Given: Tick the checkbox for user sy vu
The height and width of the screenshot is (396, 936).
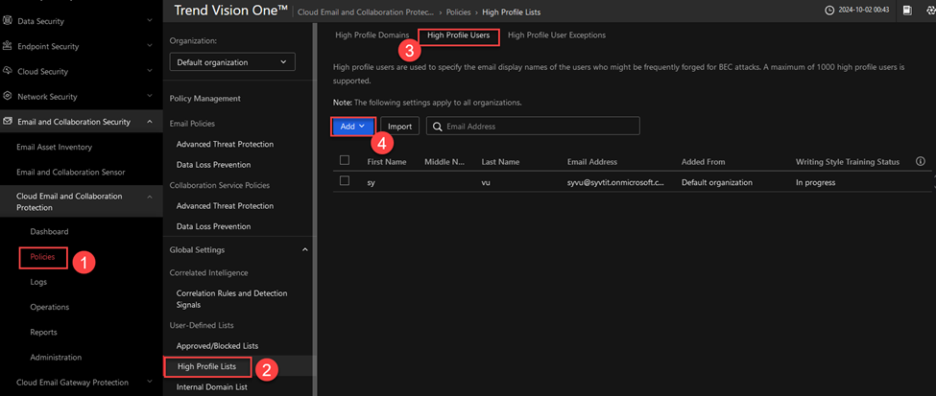Looking at the screenshot, I should click(x=345, y=180).
